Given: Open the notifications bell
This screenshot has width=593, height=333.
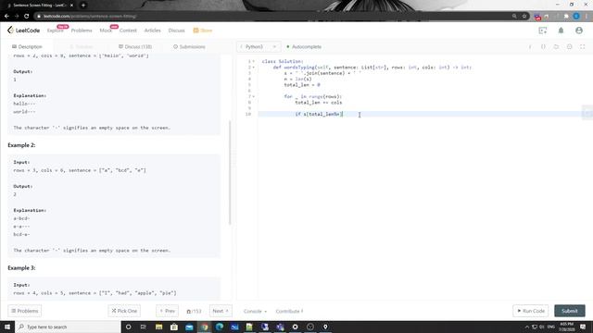Looking at the screenshot, I should [x=561, y=31].
